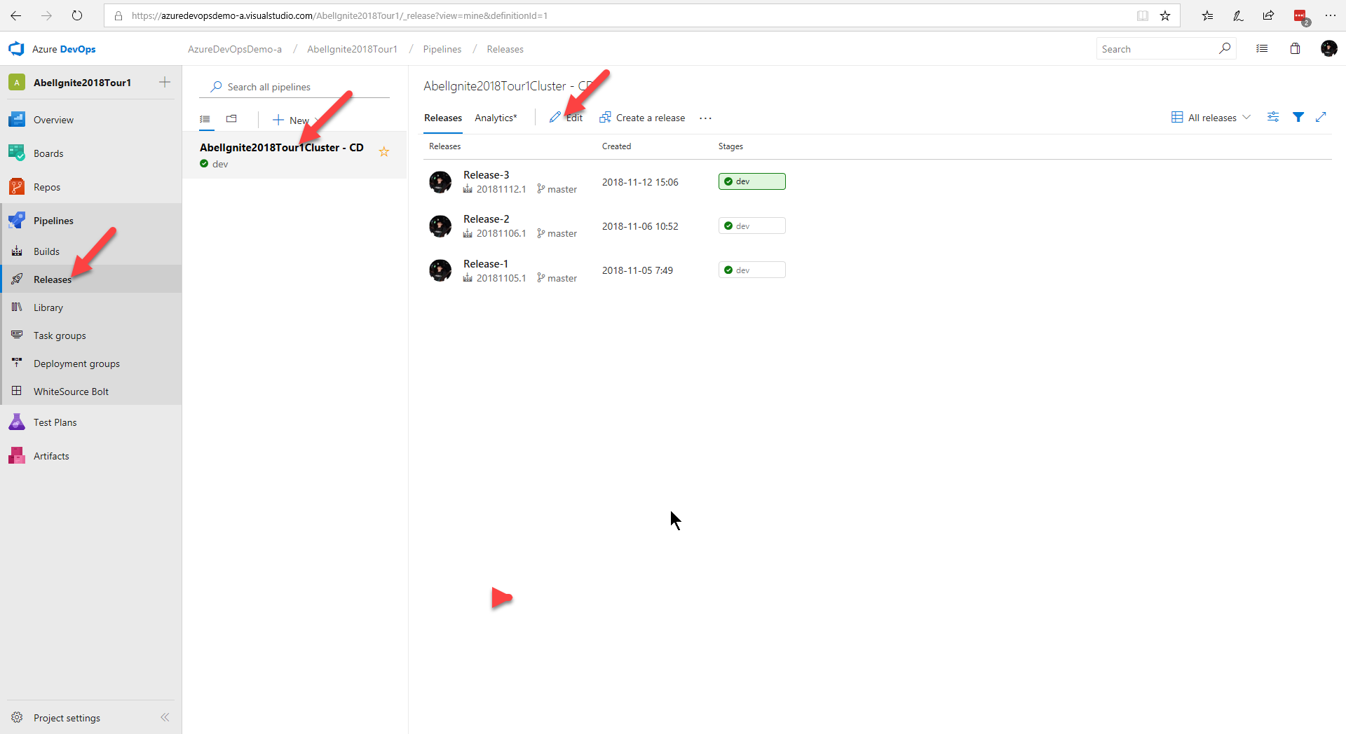Edit the release pipeline
Screen dimensions: 1346x734
(x=566, y=118)
